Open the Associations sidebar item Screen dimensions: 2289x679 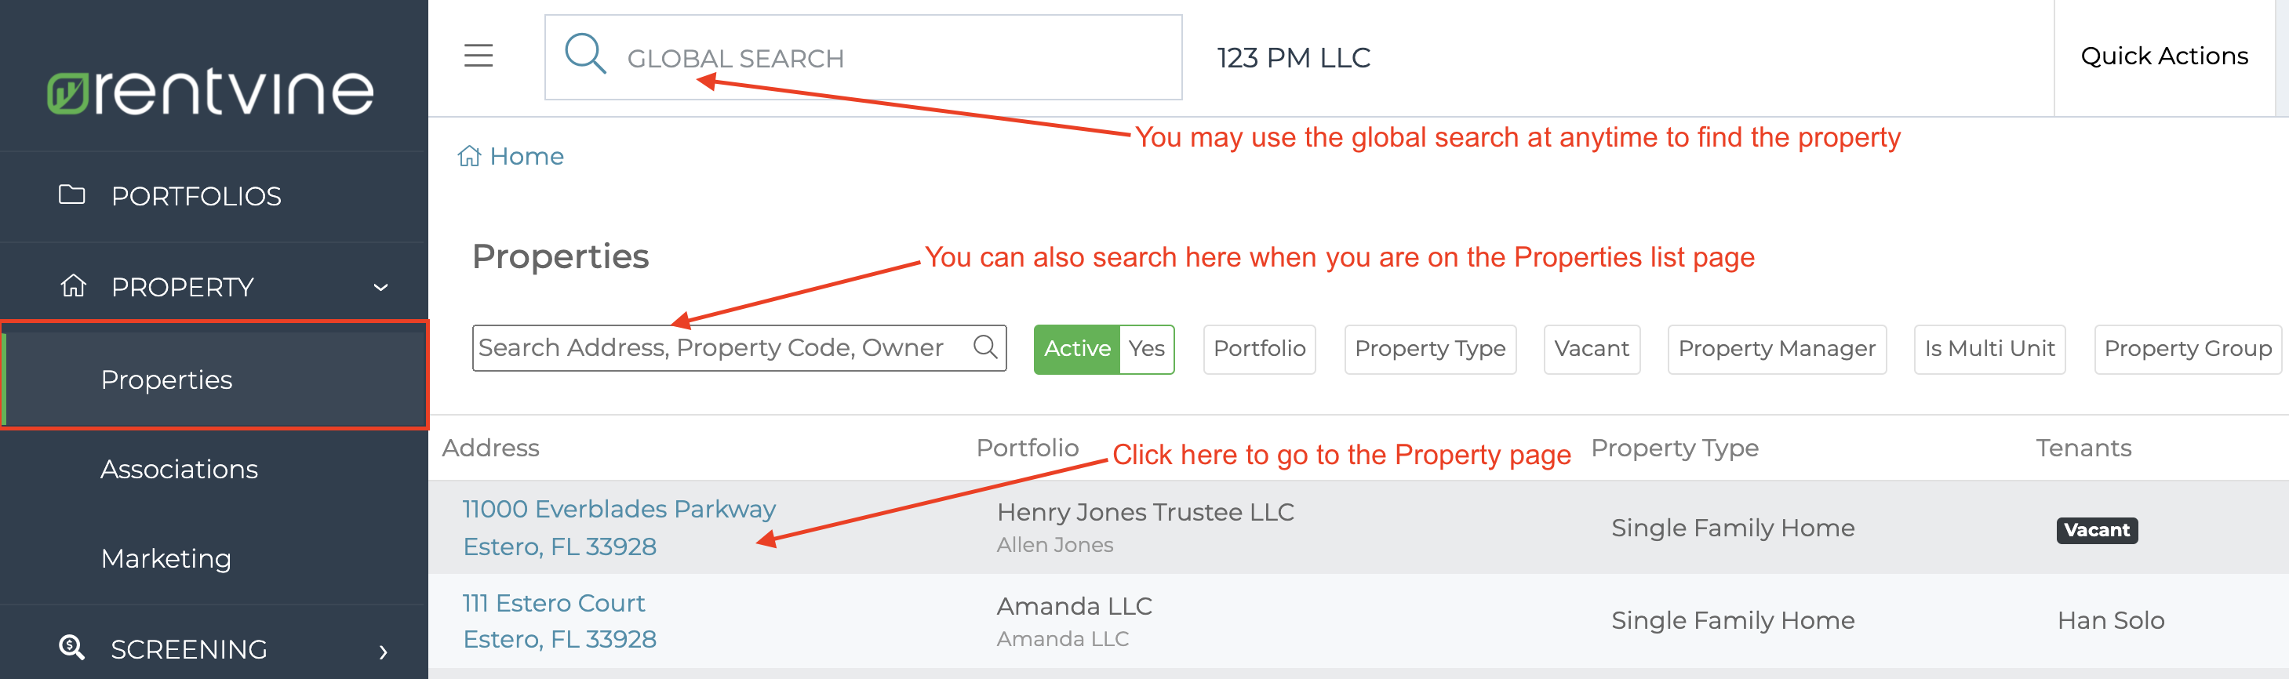[180, 469]
